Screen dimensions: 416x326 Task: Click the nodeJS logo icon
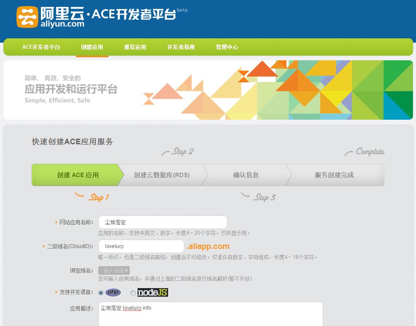(x=153, y=292)
